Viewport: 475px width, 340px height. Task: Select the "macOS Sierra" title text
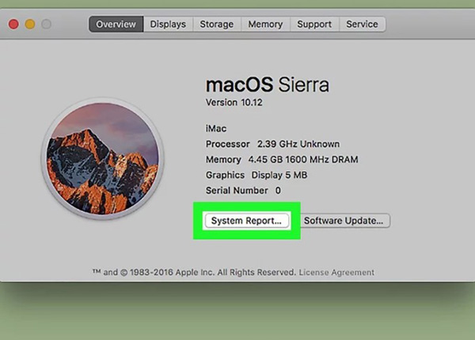pyautogui.click(x=268, y=85)
